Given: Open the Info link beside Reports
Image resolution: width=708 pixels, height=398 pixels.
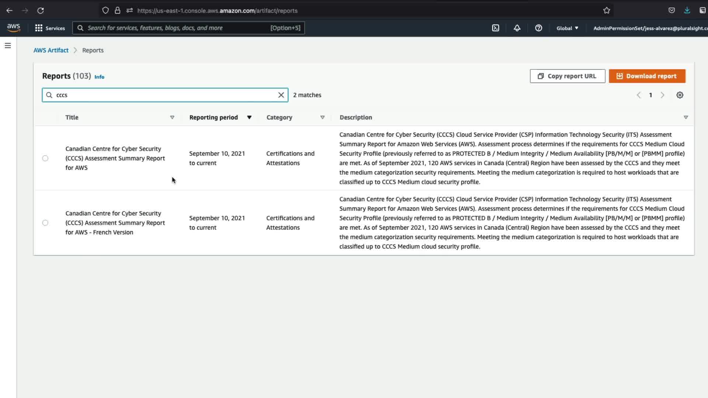Looking at the screenshot, I should pos(99,77).
